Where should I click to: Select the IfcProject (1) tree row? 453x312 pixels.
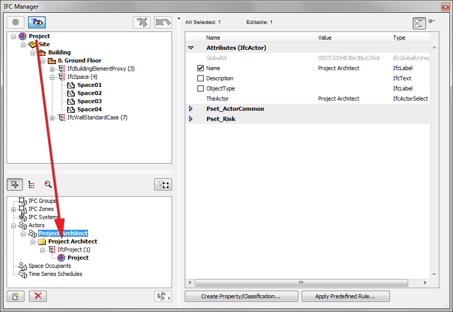coord(74,249)
